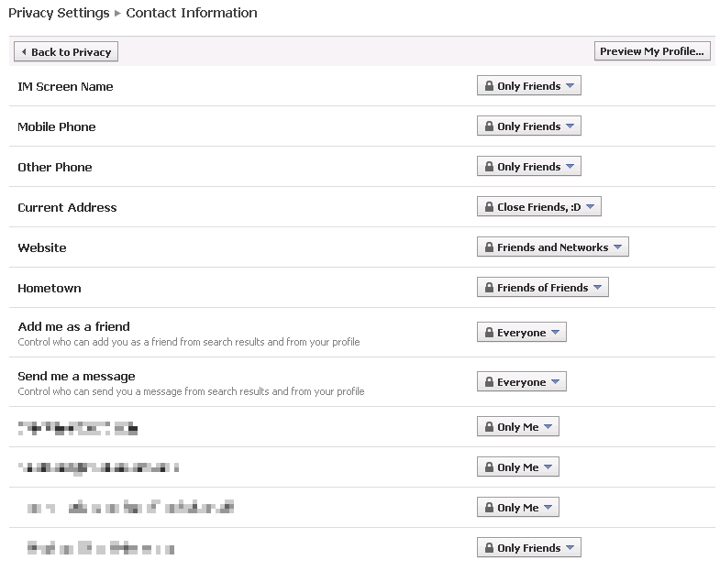Open the Only Me dropdown in the first blurred row

click(517, 427)
